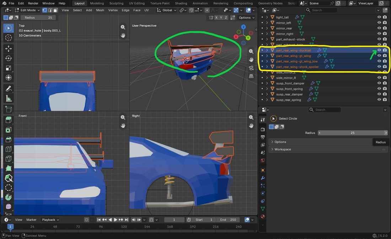Open the Render properties tab
Viewport: 391px width, 239px height.
point(263,129)
